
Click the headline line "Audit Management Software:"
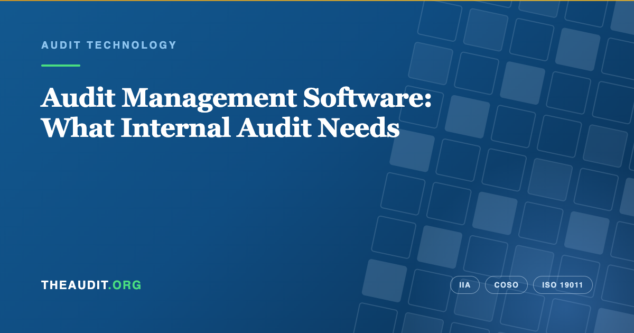click(236, 99)
